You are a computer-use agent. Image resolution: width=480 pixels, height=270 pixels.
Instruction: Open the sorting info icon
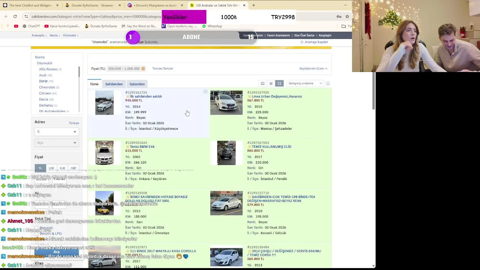click(328, 83)
